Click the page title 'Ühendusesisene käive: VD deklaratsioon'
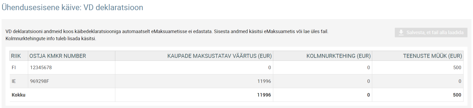The height and width of the screenshot is (108, 473). pos(72,7)
